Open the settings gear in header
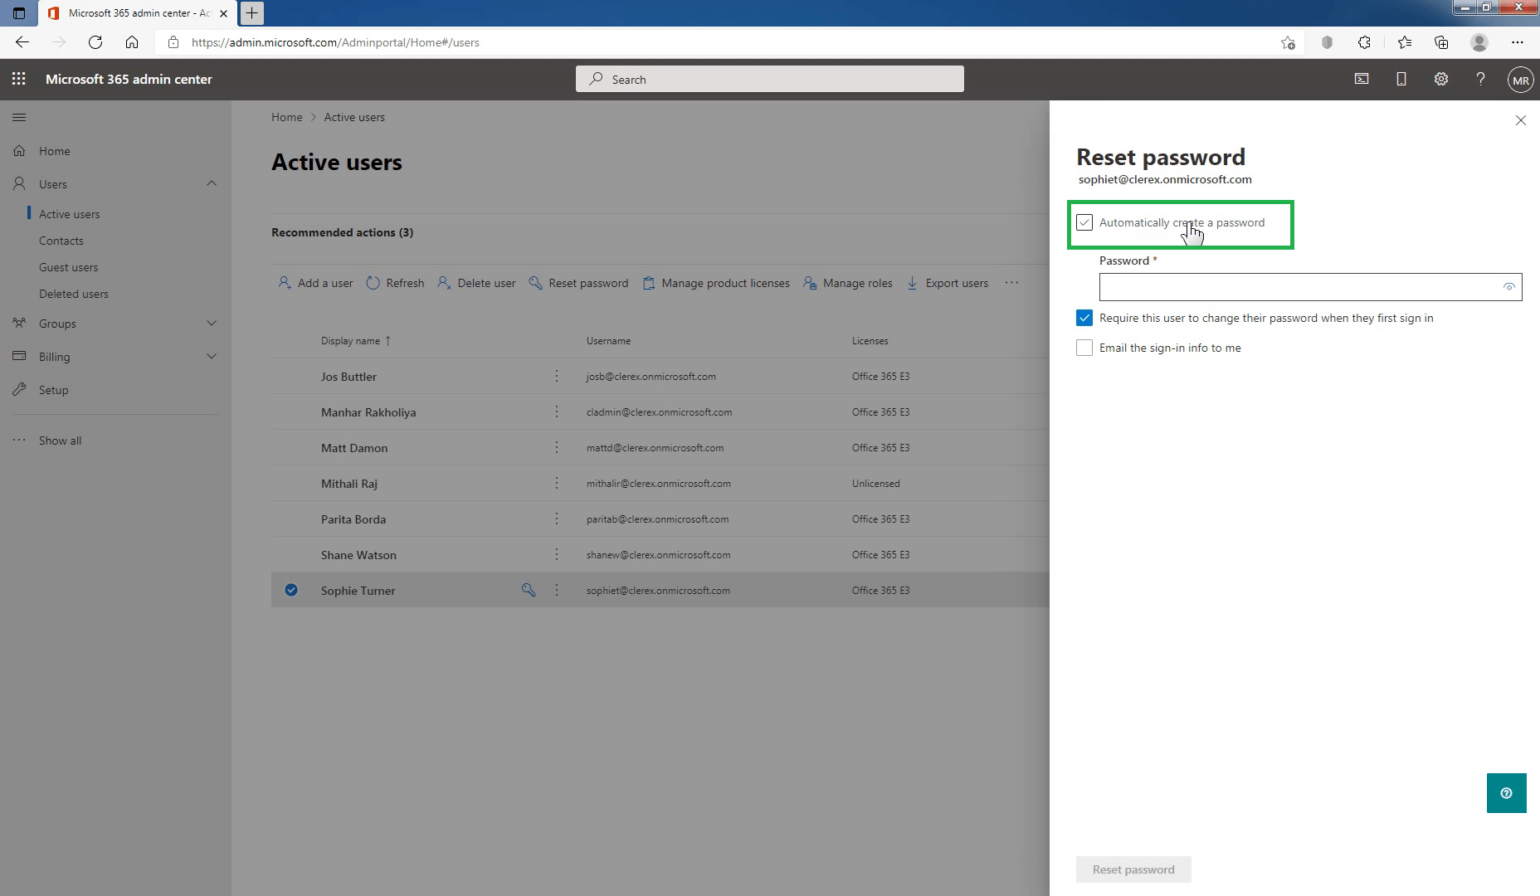The height and width of the screenshot is (896, 1540). (x=1441, y=79)
